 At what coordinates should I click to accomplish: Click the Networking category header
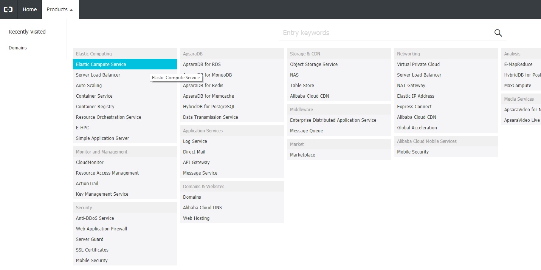tap(446, 54)
